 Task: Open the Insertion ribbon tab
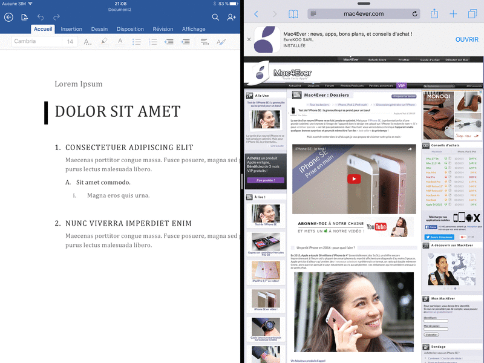[71, 29]
